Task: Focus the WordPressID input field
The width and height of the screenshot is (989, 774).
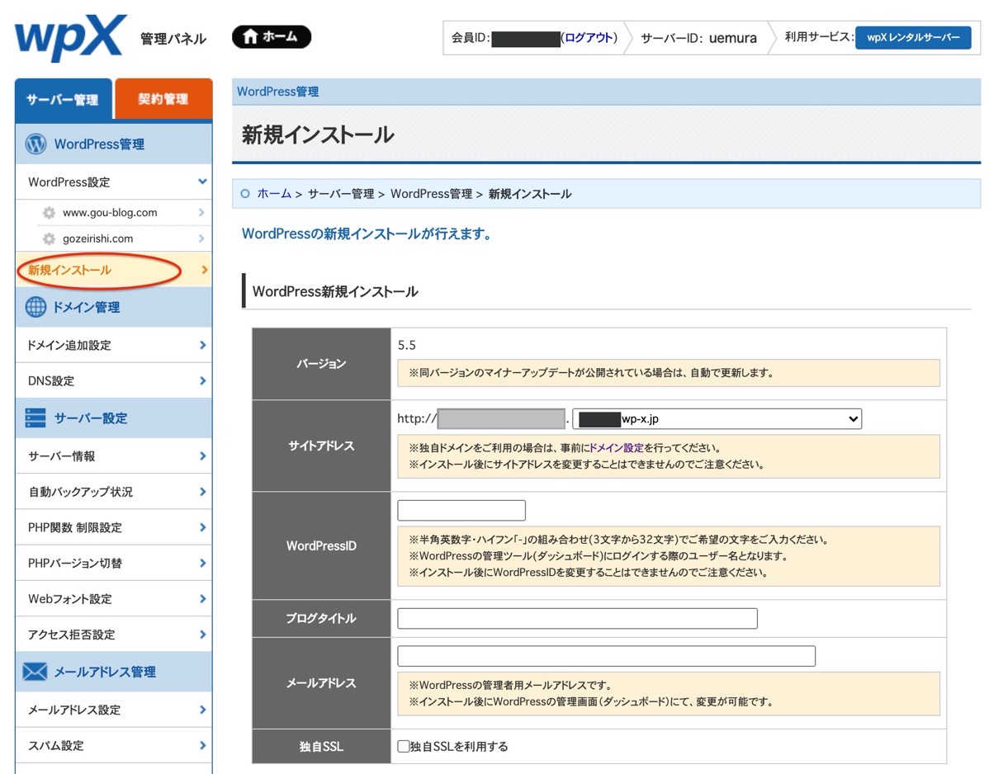Action: pyautogui.click(x=461, y=510)
